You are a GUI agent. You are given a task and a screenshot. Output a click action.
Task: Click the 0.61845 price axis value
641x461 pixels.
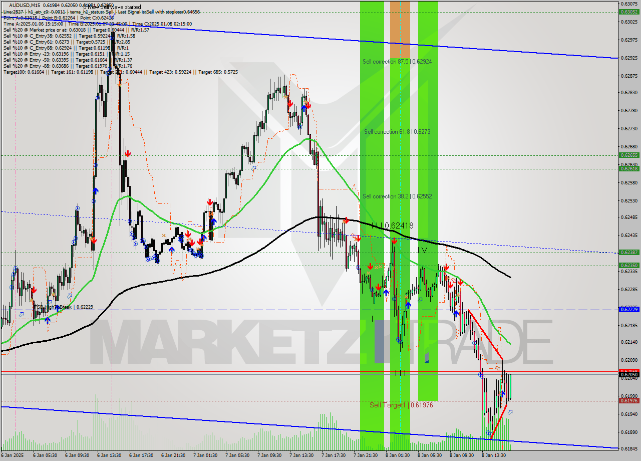tap(628, 449)
